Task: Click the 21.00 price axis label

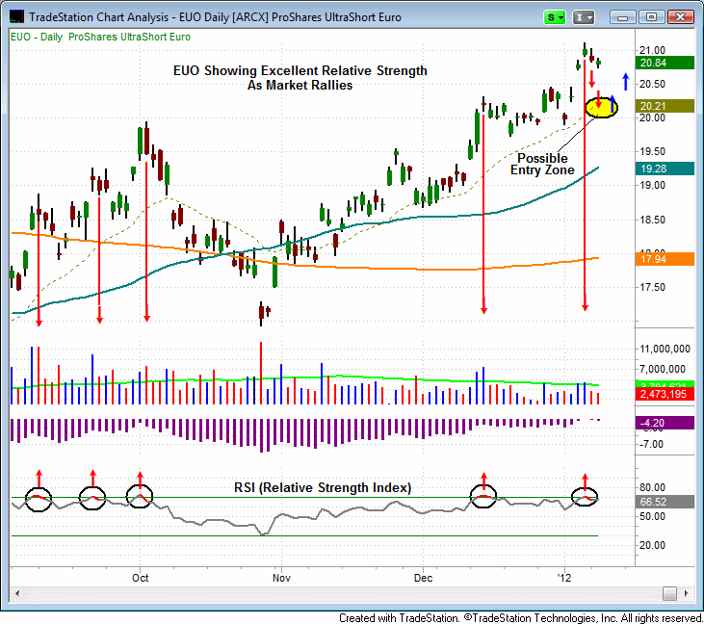Action: tap(652, 50)
